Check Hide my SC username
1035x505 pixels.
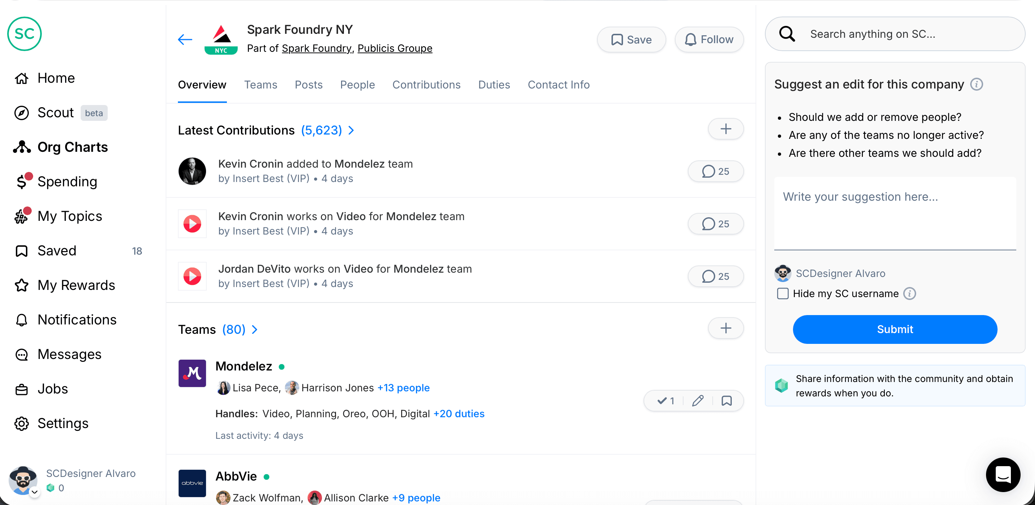click(783, 294)
